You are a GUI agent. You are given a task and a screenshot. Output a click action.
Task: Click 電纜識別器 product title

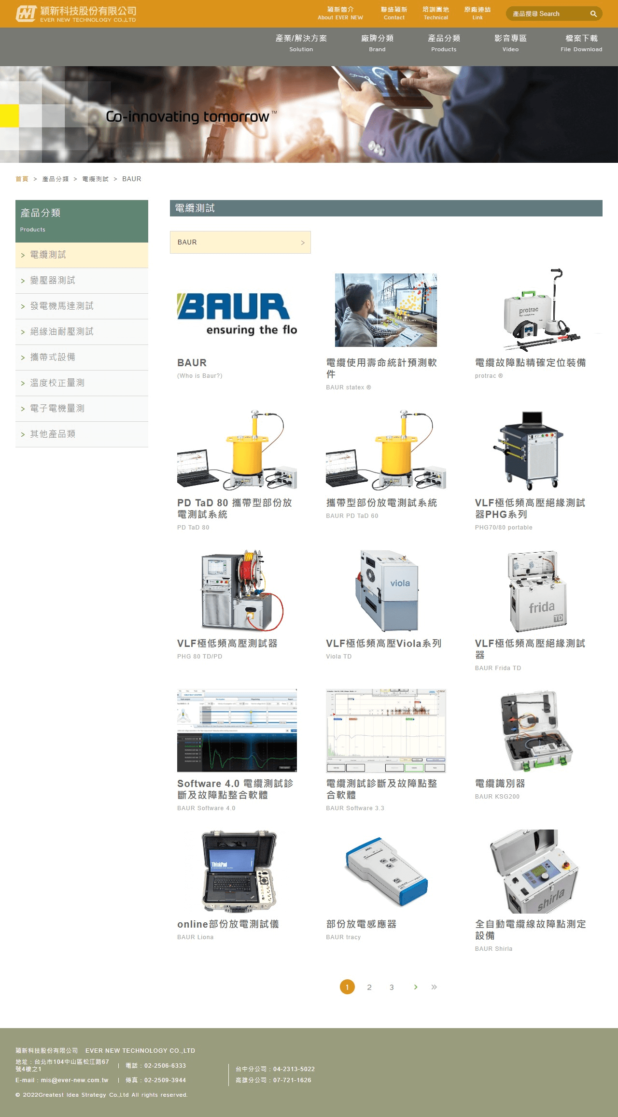500,783
